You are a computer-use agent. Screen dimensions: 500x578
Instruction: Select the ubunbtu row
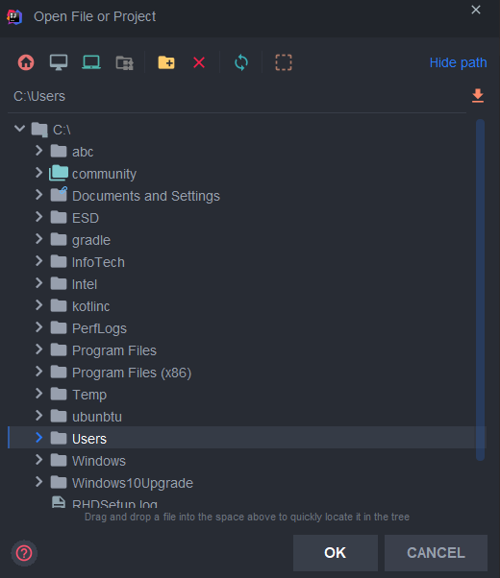click(x=247, y=417)
